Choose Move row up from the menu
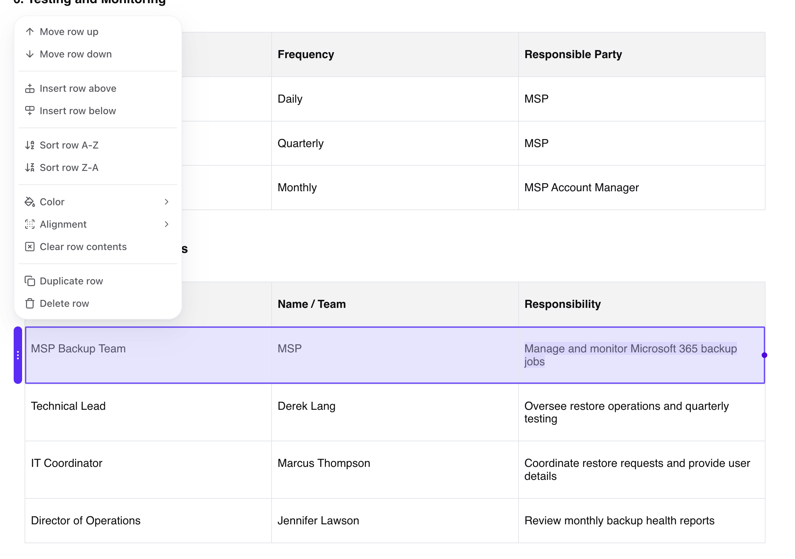This screenshot has height=559, width=795. tap(98, 32)
